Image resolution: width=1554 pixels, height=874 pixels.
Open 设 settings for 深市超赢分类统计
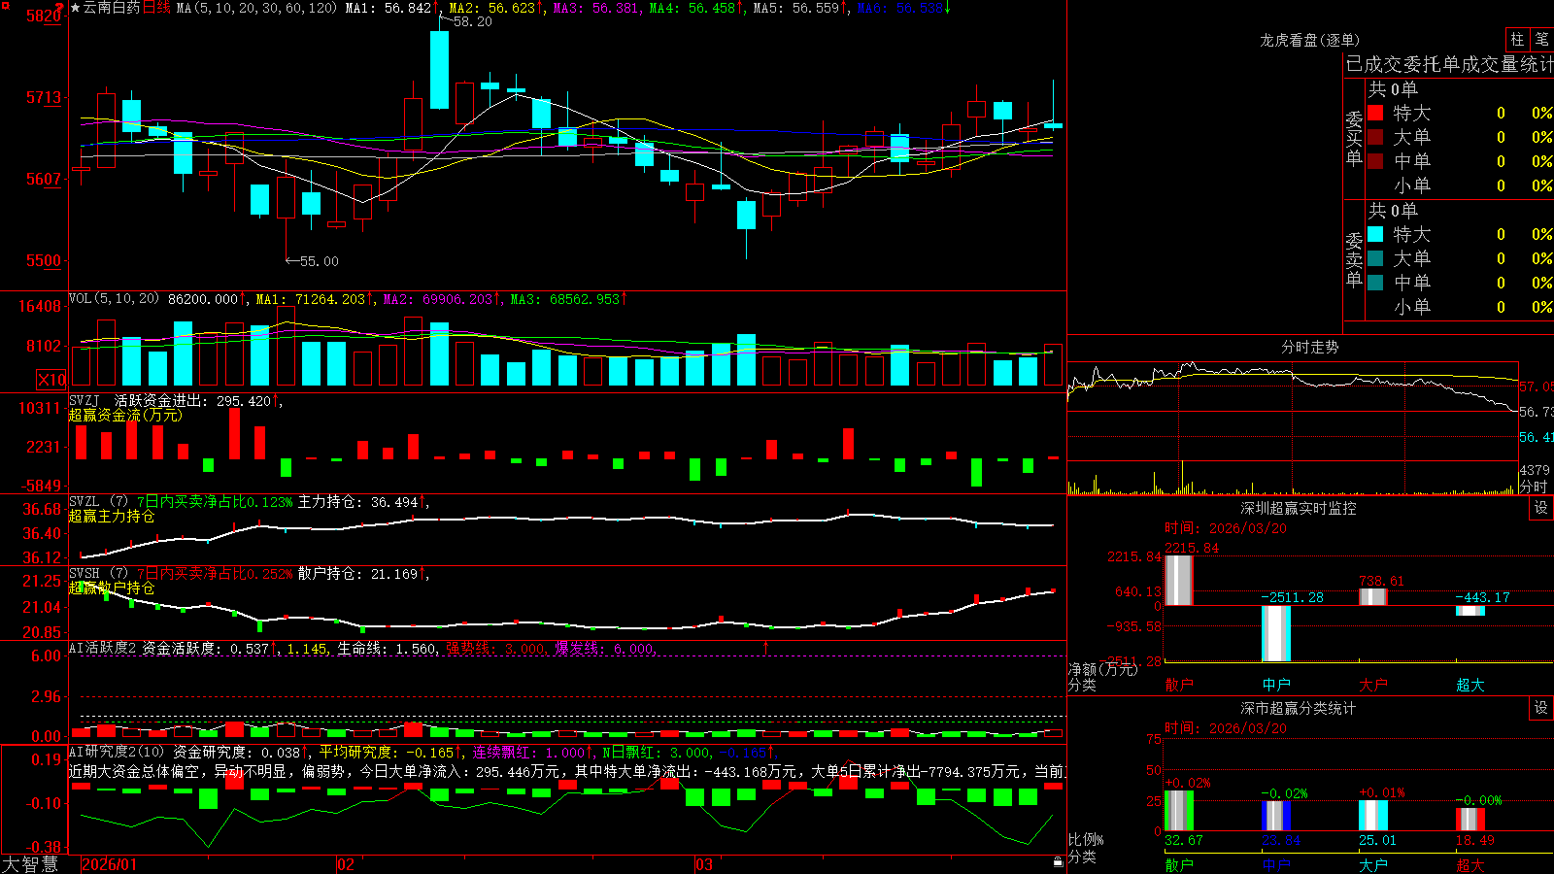(x=1541, y=708)
